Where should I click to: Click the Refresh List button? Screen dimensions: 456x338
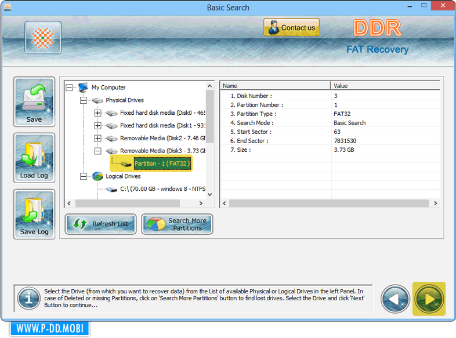(x=101, y=224)
